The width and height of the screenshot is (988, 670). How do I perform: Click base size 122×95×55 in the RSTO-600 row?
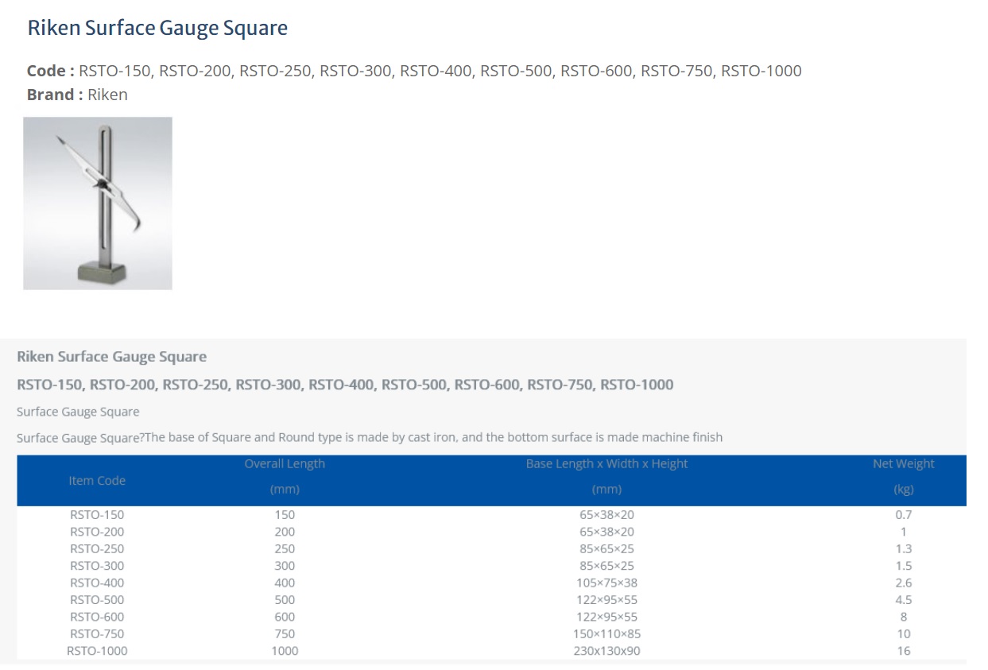607,617
